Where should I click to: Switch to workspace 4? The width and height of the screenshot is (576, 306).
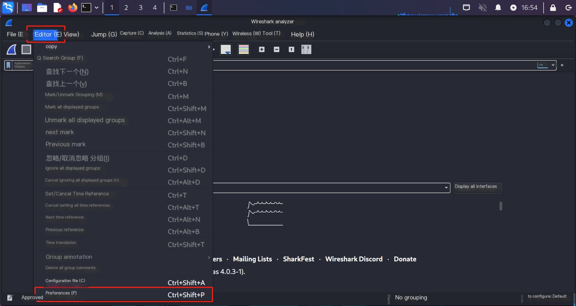(155, 7)
